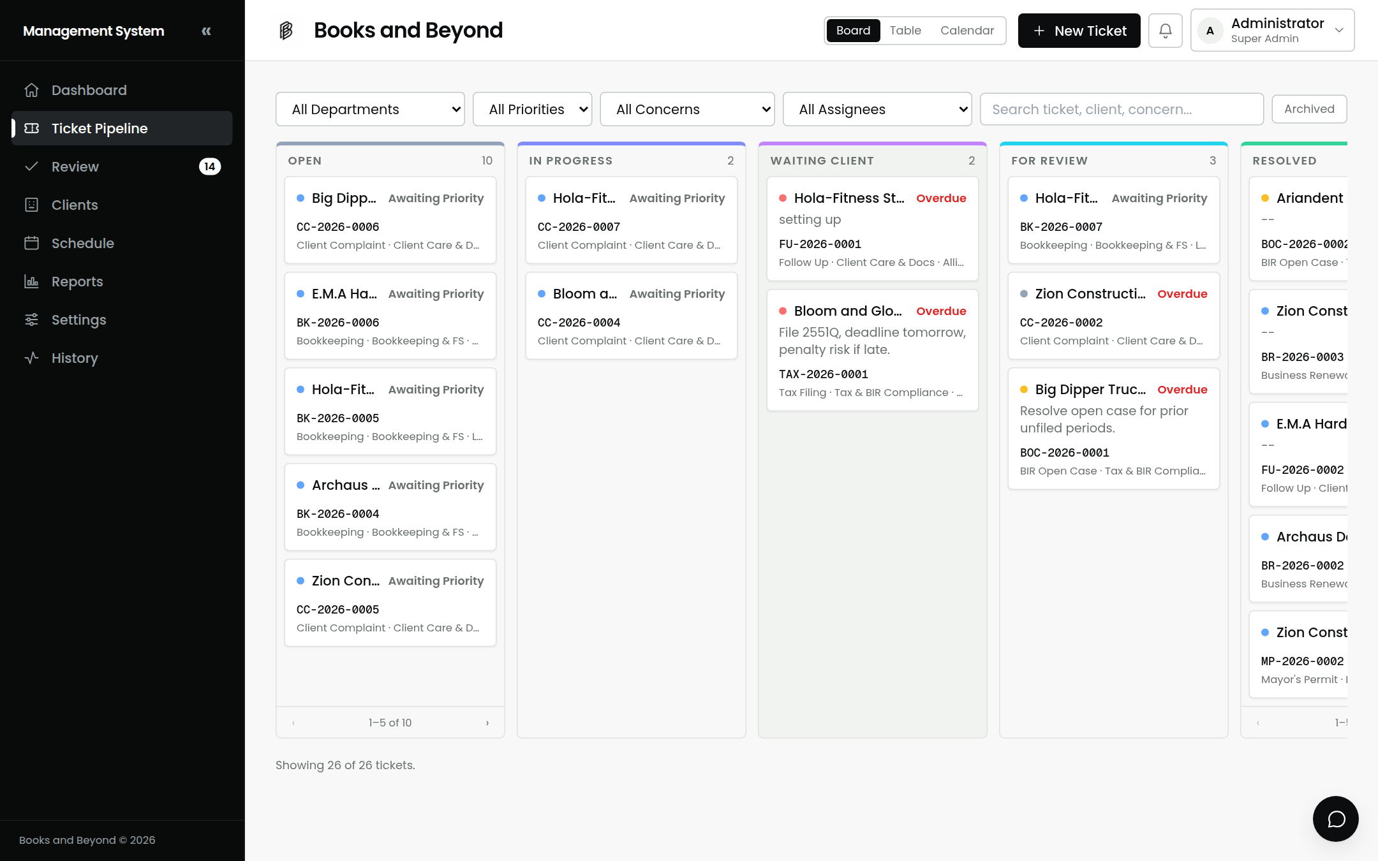Open ticket CC-2026-0007 in In Progress
Viewport: 1378px width, 861px height.
click(x=632, y=220)
